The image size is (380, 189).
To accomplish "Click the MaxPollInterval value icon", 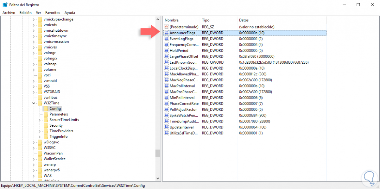I will [x=167, y=86].
